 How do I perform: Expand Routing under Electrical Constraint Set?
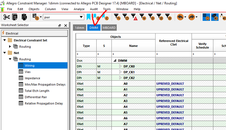(10, 47)
